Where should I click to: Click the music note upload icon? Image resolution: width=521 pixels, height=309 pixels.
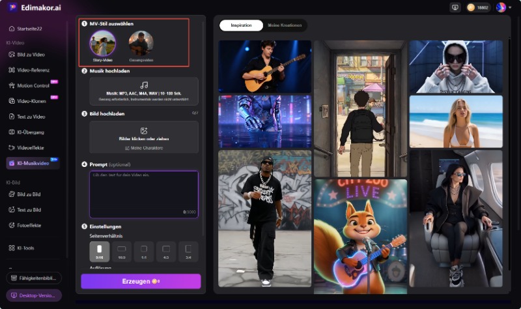point(144,85)
